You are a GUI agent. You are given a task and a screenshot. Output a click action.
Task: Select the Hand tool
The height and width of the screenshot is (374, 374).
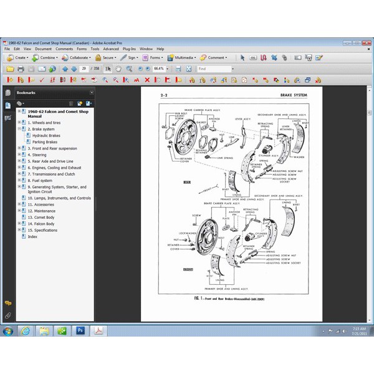point(118,69)
